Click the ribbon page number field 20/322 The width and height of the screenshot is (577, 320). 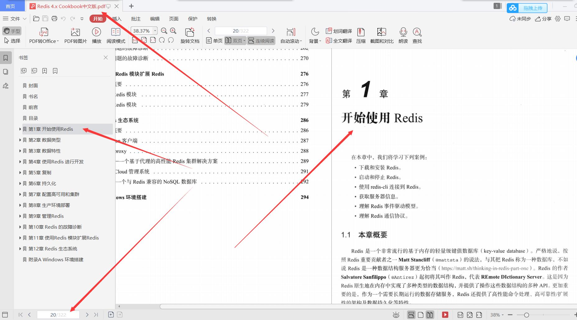[241, 31]
